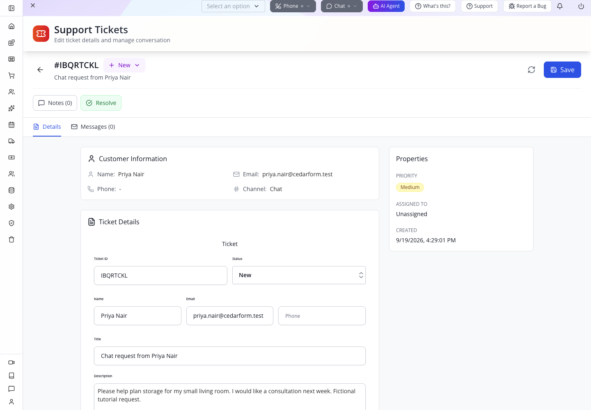Expand the Chat status dropdown

pyautogui.click(x=342, y=6)
